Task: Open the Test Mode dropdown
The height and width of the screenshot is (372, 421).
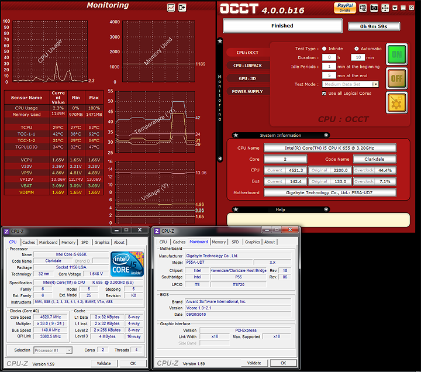Action: pos(375,84)
